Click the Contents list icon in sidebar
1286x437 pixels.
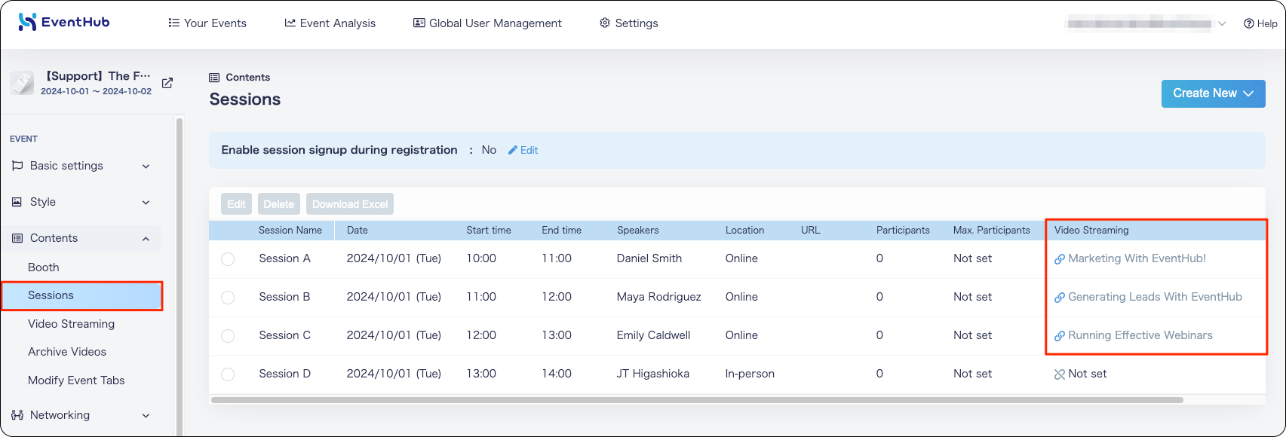pyautogui.click(x=17, y=238)
